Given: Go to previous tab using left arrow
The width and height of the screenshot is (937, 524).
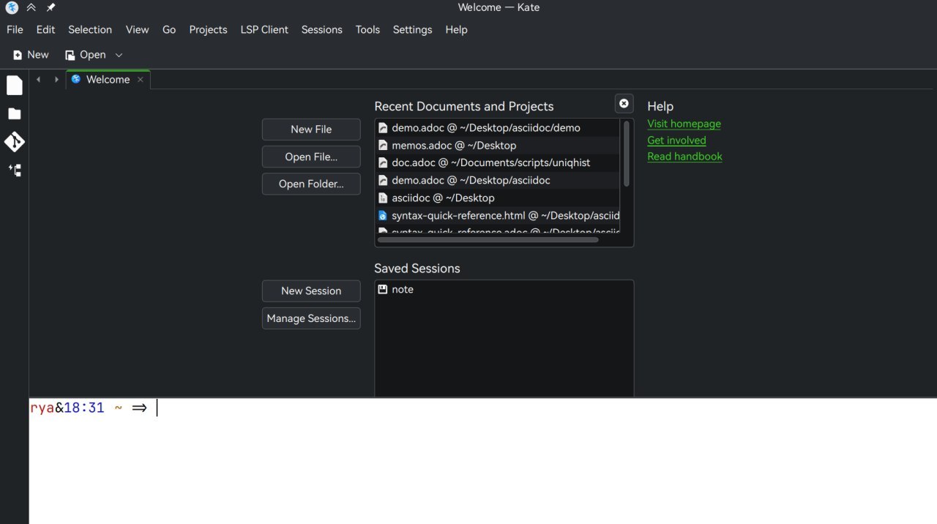Looking at the screenshot, I should (39, 80).
